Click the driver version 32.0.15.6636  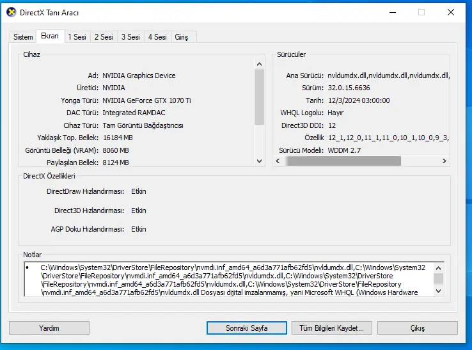coord(349,88)
